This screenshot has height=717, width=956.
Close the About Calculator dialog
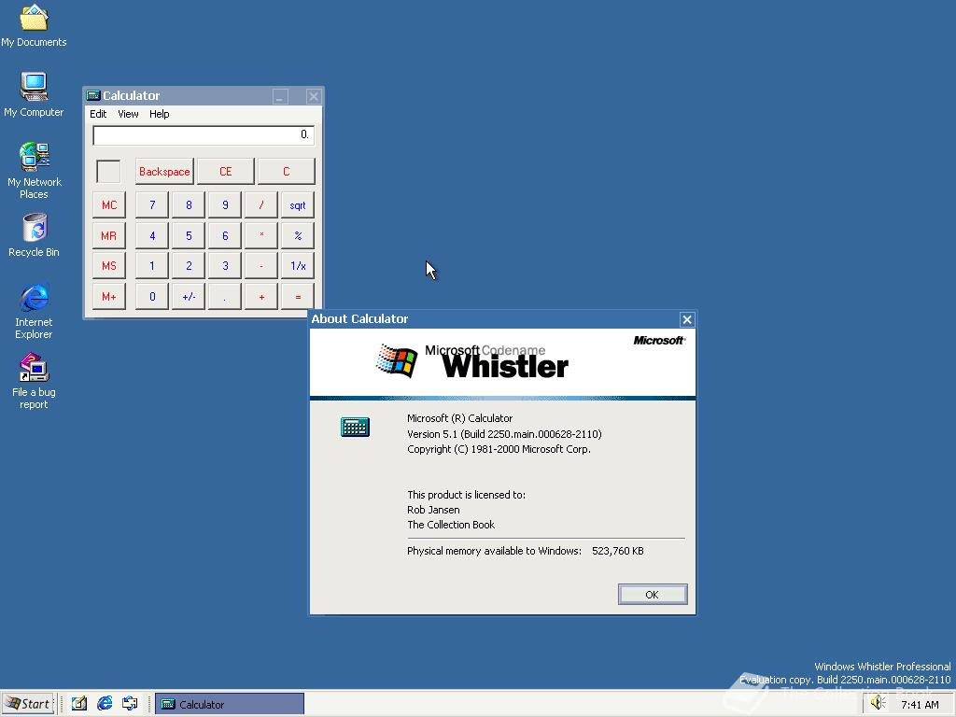coord(687,319)
